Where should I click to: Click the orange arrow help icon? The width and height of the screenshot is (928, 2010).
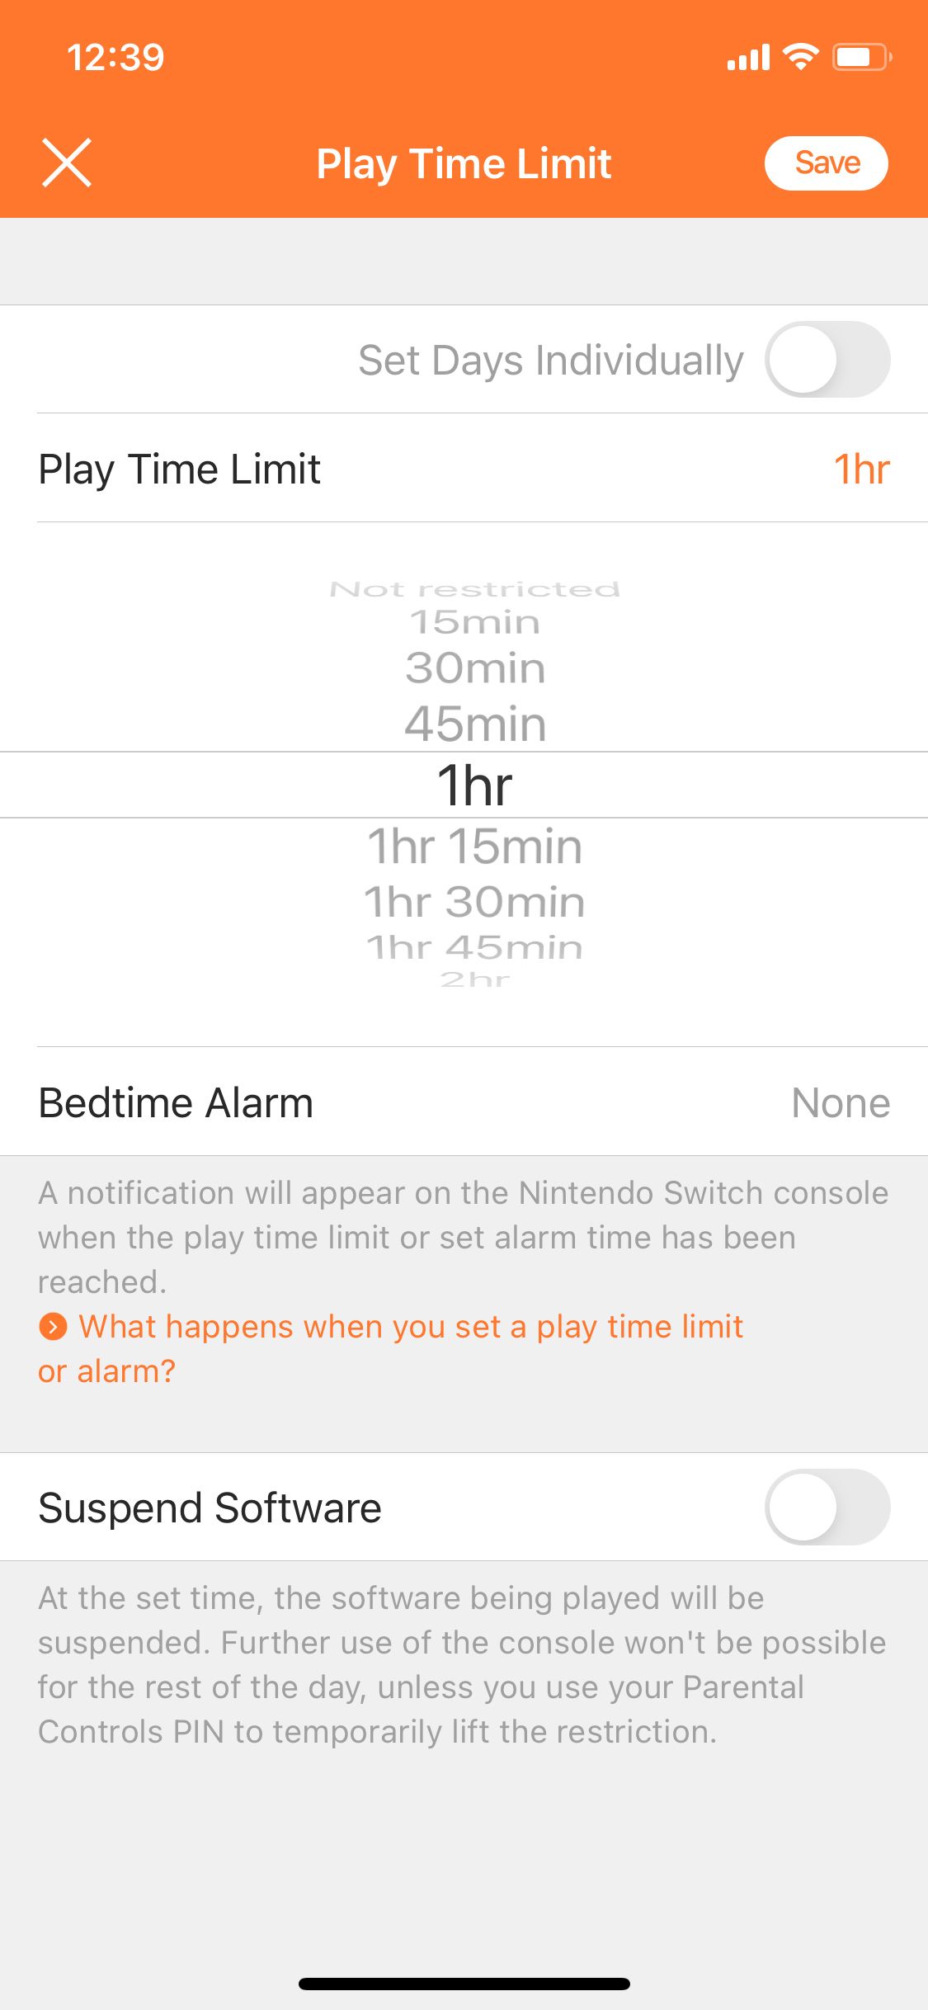click(53, 1327)
